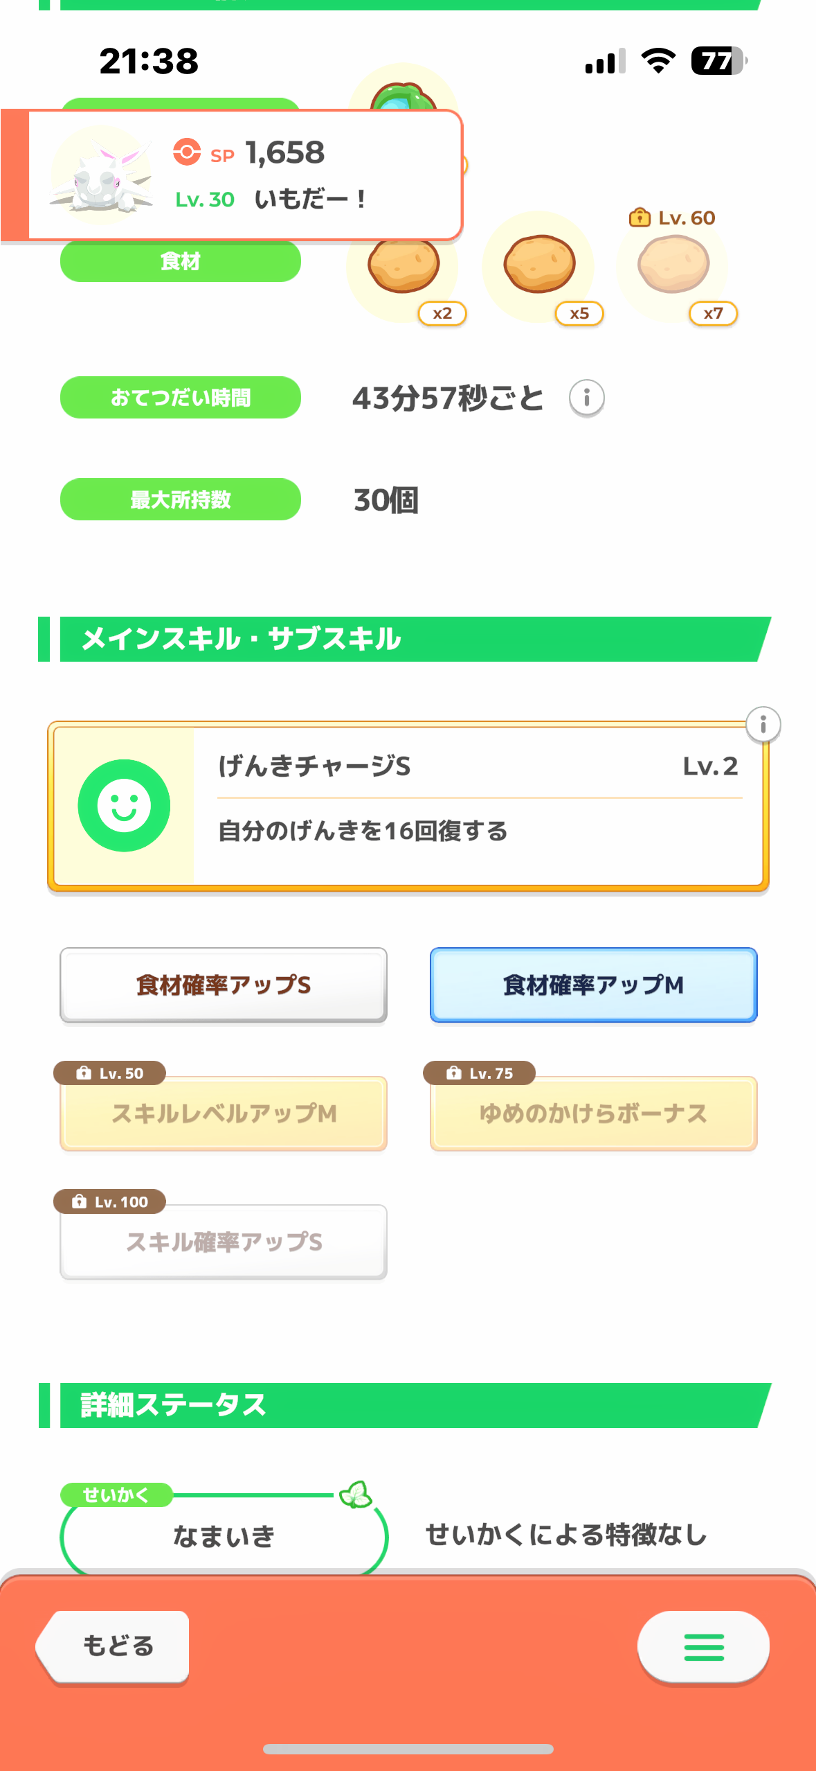Viewport: 816px width, 1771px height.
Task: Tap info icon beside おてつだい時間 interval
Action: point(586,398)
